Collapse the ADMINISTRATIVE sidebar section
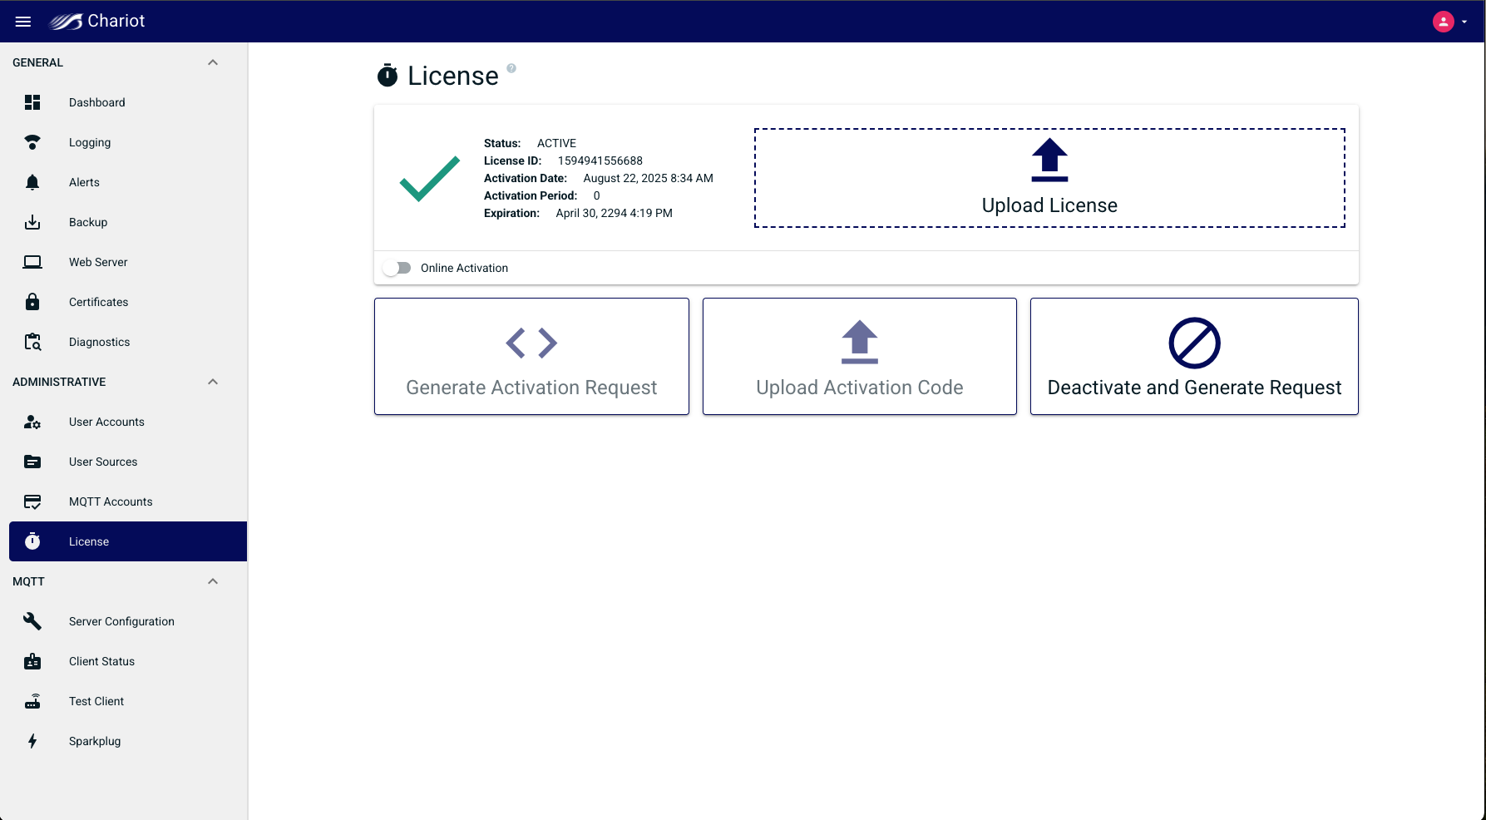This screenshot has width=1486, height=820. [213, 382]
